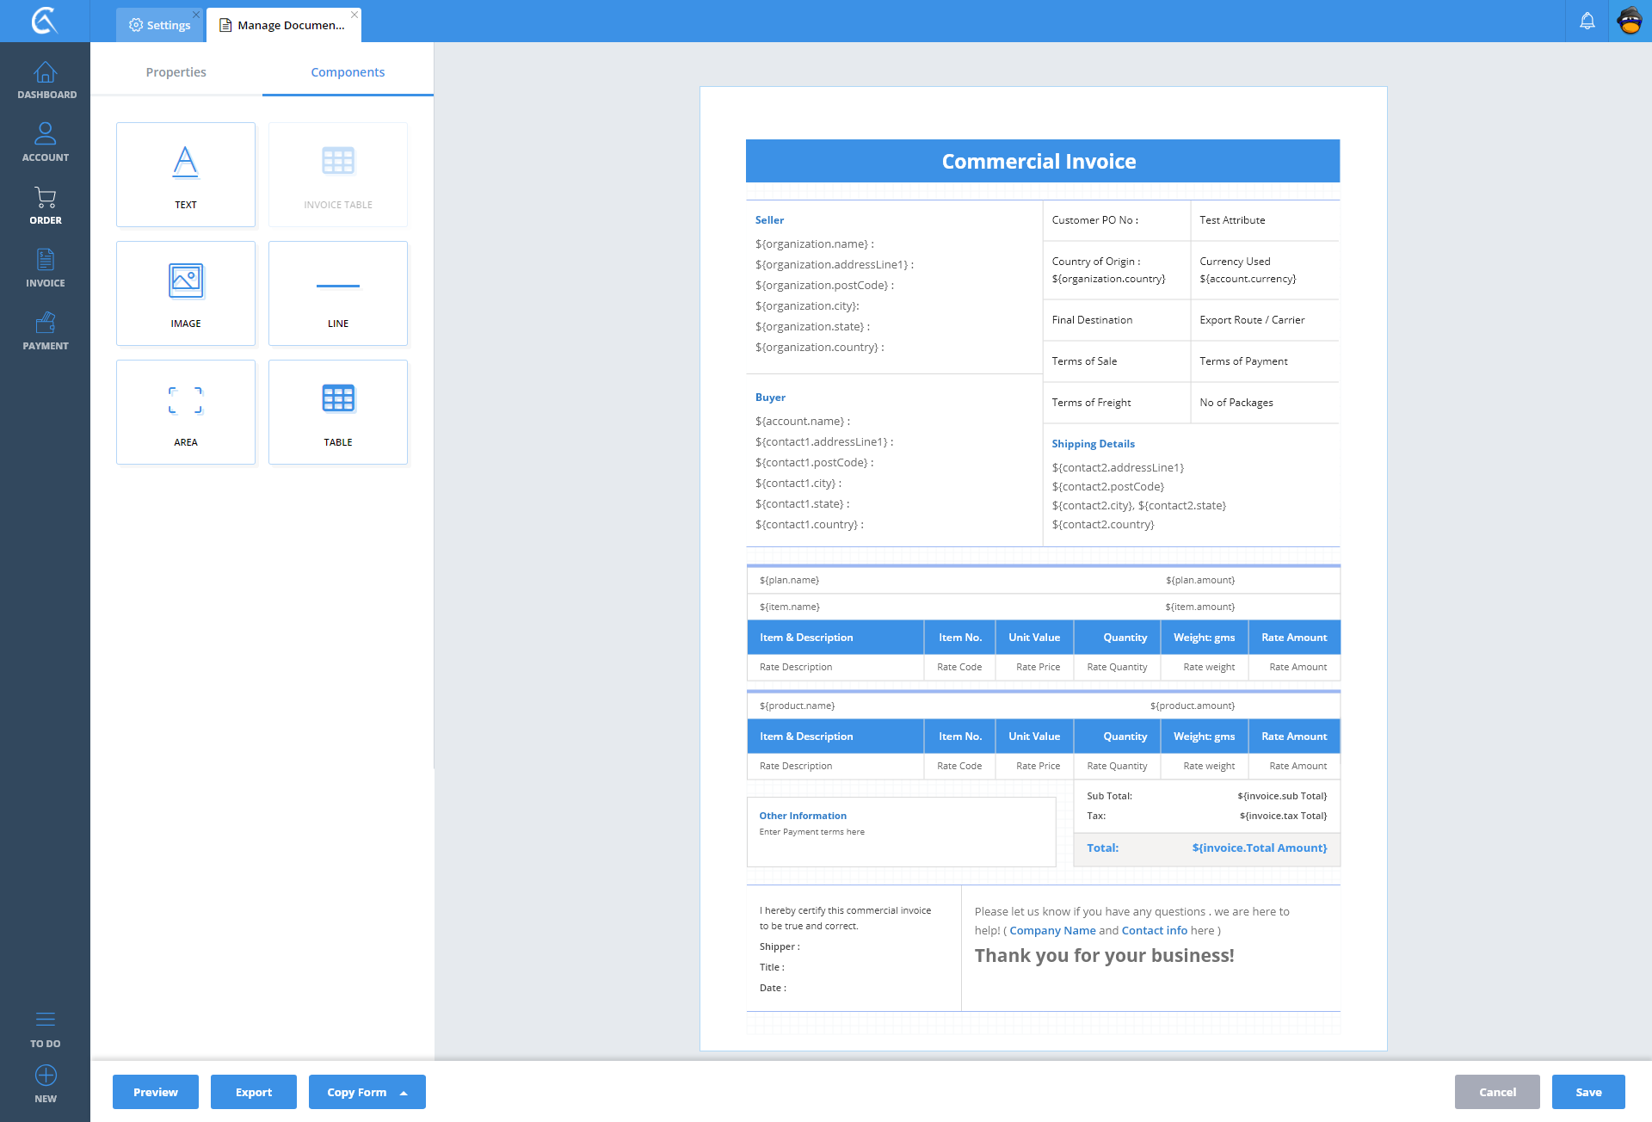Click the user avatar profile picture

pos(1630,22)
